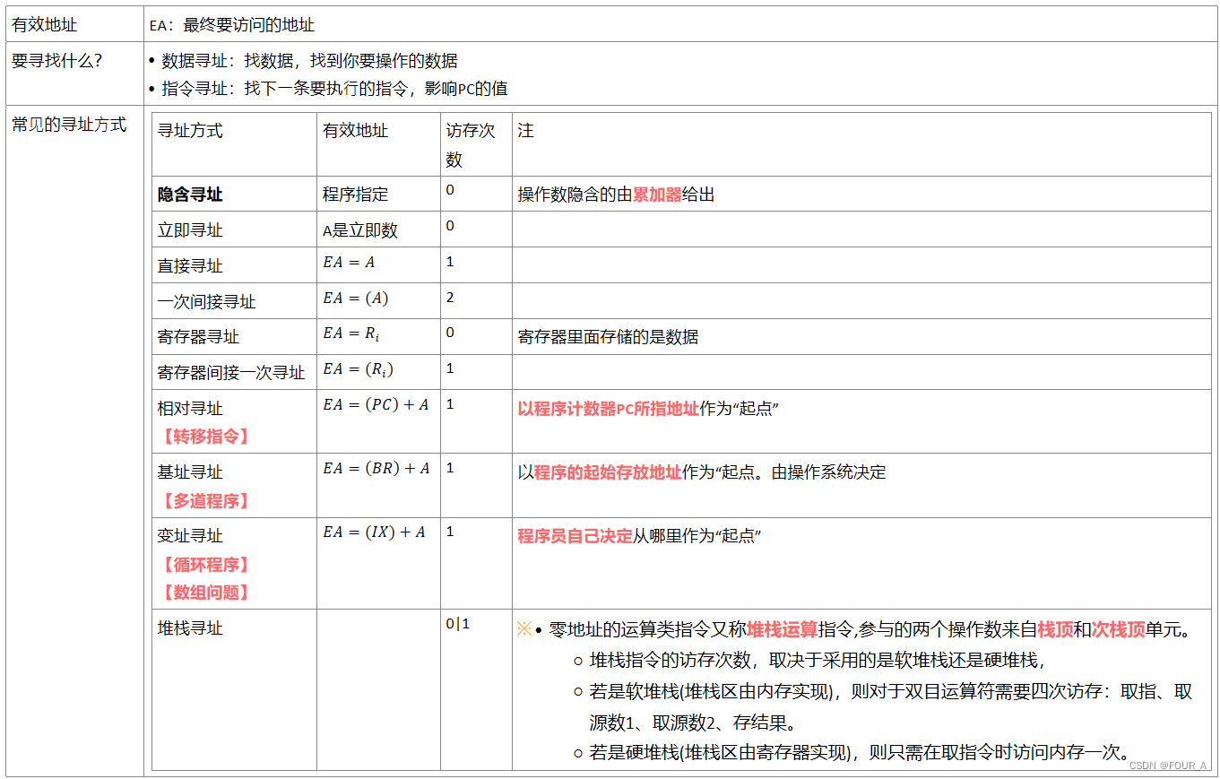Click access count "0" in 隐含寻址 row
Viewport: 1220px width, 779px height.
click(x=450, y=190)
